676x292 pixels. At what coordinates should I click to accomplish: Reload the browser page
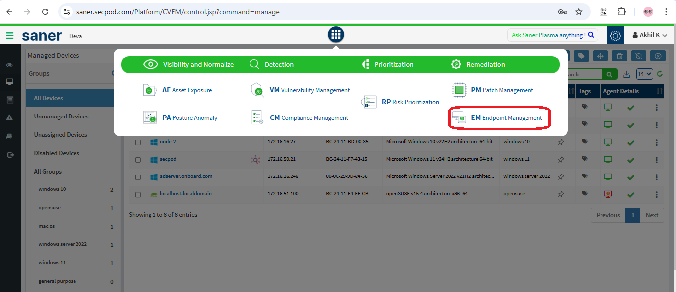pyautogui.click(x=45, y=12)
